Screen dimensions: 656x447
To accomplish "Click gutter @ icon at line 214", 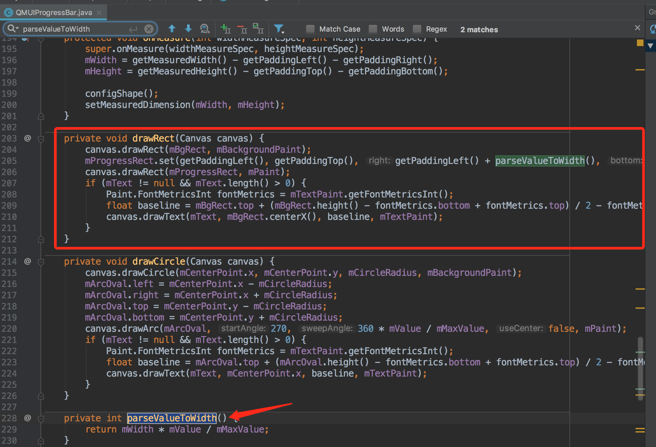I will 28,261.
